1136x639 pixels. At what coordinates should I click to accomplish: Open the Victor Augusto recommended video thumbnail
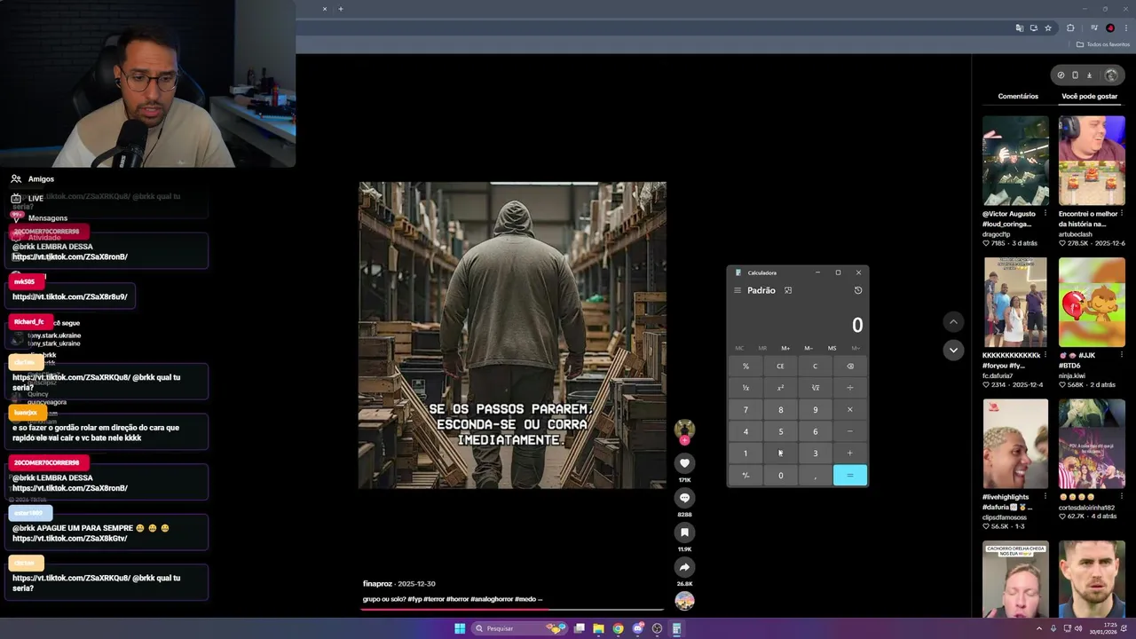(x=1015, y=161)
